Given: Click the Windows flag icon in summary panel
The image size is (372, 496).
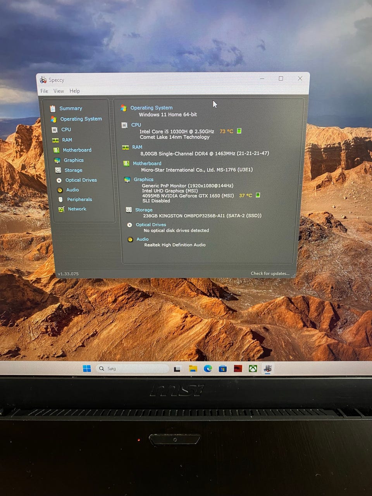Looking at the screenshot, I should (124, 108).
